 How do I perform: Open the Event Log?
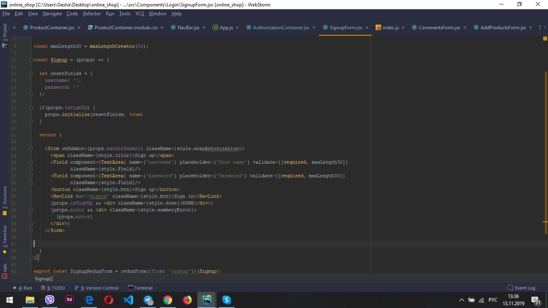521,288
